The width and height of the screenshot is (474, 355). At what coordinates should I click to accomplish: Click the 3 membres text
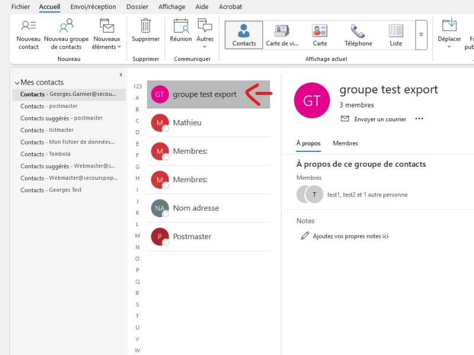point(357,105)
